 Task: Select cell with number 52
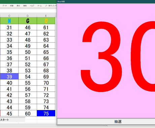tap(28, 64)
